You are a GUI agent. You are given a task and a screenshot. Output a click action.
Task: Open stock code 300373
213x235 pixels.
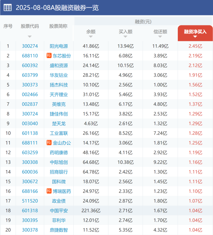[x=30, y=85]
